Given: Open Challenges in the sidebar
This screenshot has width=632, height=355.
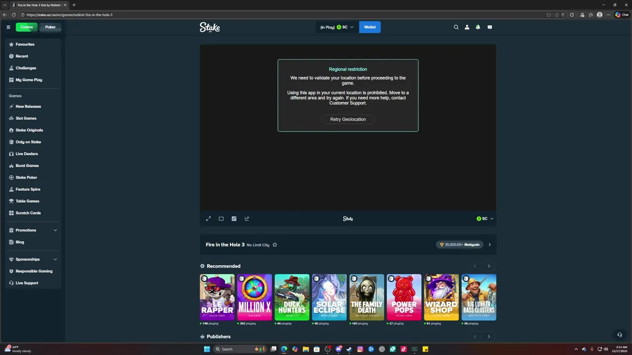Looking at the screenshot, I should point(33,68).
